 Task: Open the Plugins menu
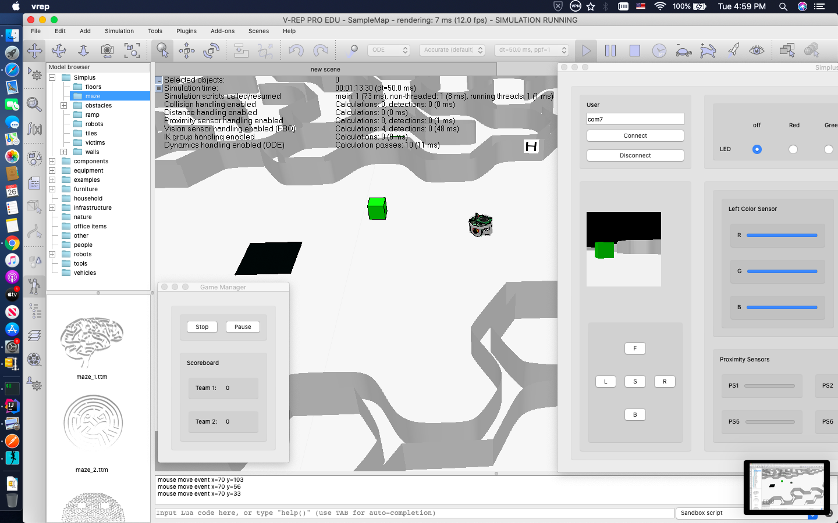[186, 31]
